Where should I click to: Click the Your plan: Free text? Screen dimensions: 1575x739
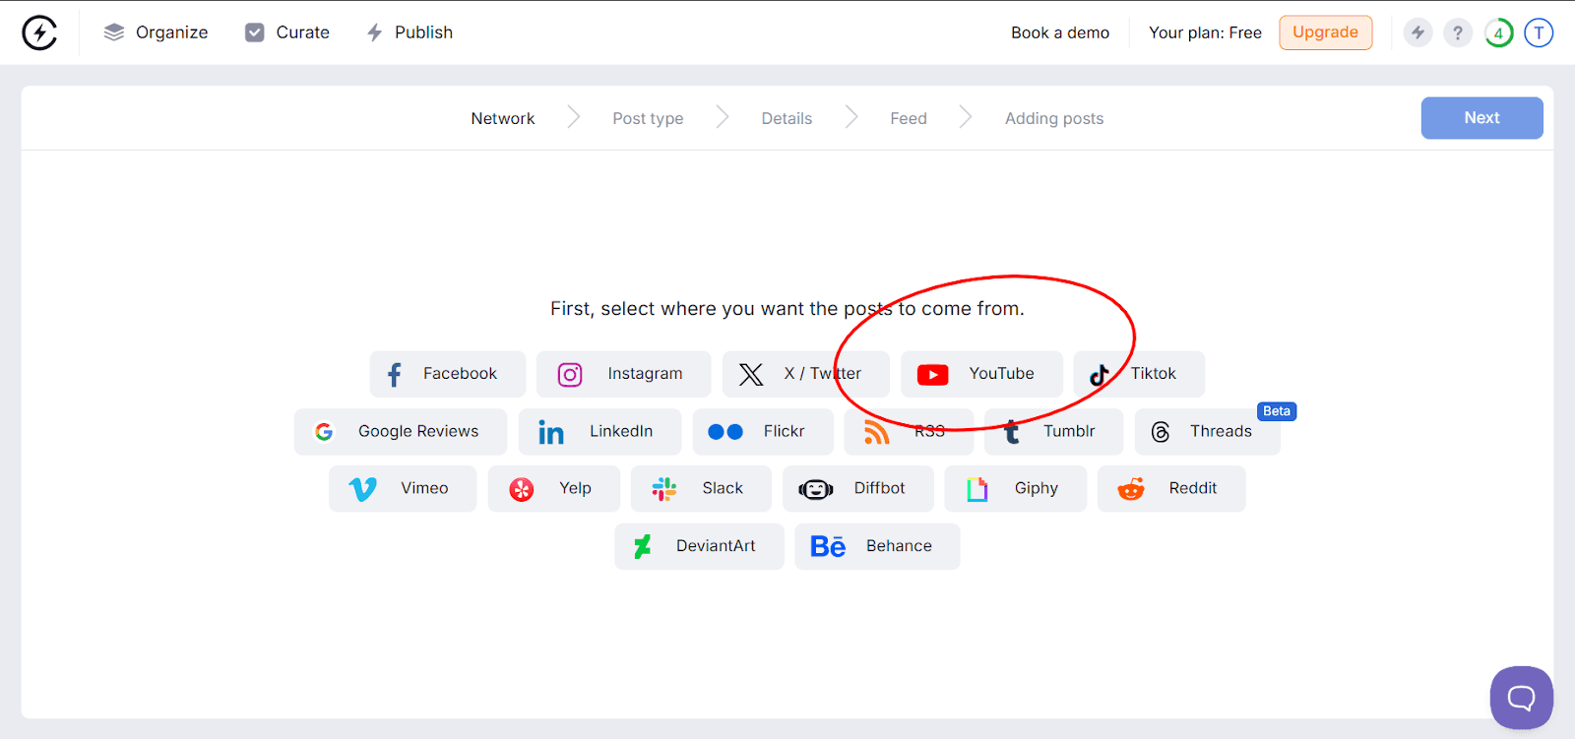pyautogui.click(x=1205, y=32)
